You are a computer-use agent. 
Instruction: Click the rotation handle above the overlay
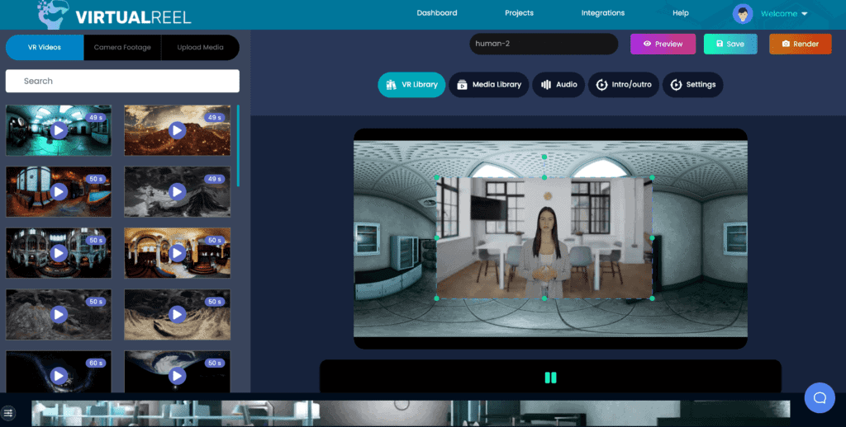pyautogui.click(x=544, y=157)
